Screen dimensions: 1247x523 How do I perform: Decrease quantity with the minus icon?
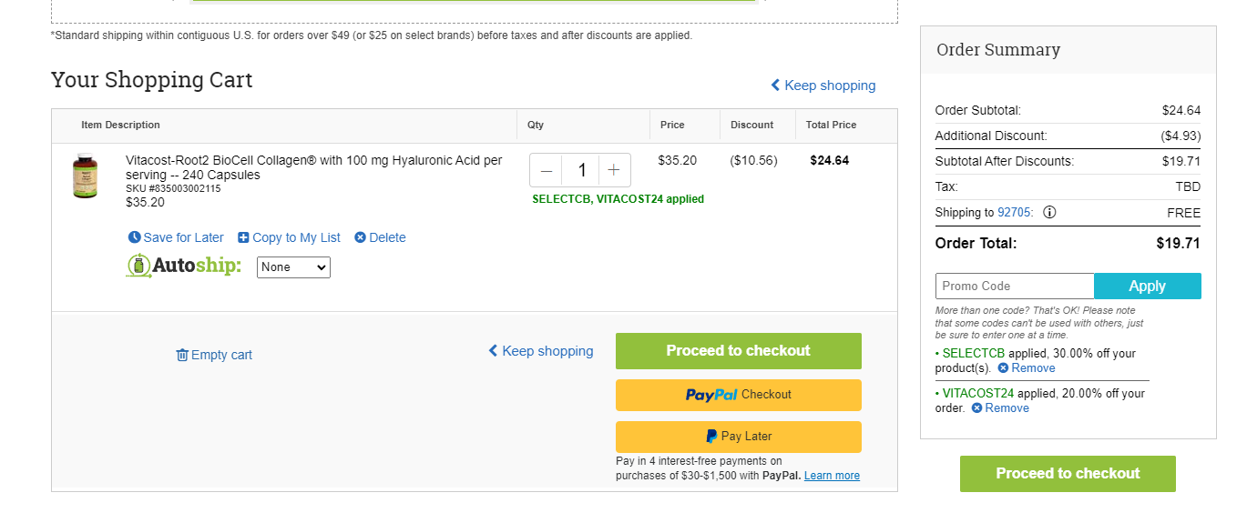tap(547, 170)
